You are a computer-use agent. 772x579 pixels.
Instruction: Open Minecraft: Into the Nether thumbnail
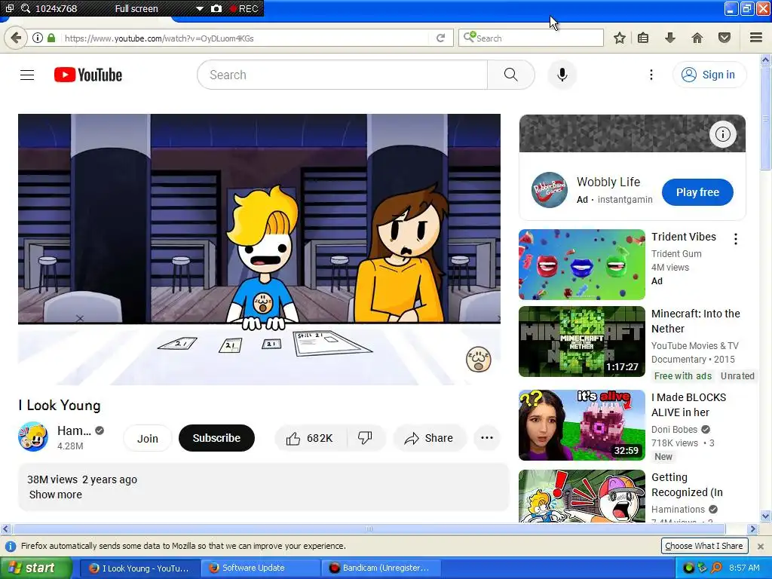(581, 342)
